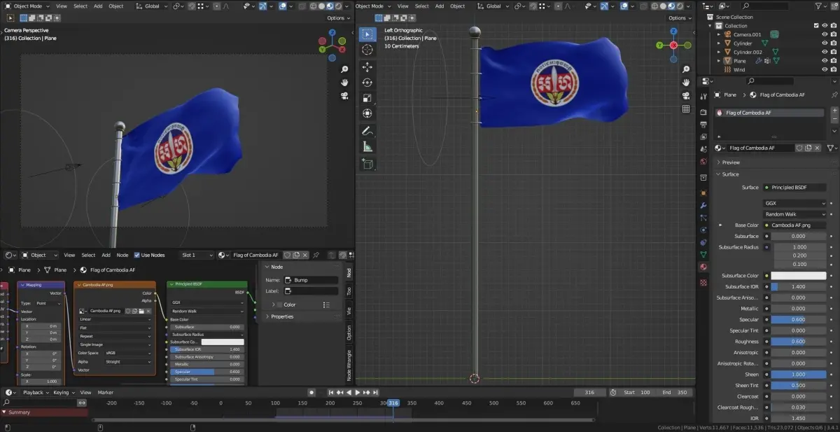The width and height of the screenshot is (840, 432).
Task: Hide Cylinder.002 in the outliner
Action: 825,52
